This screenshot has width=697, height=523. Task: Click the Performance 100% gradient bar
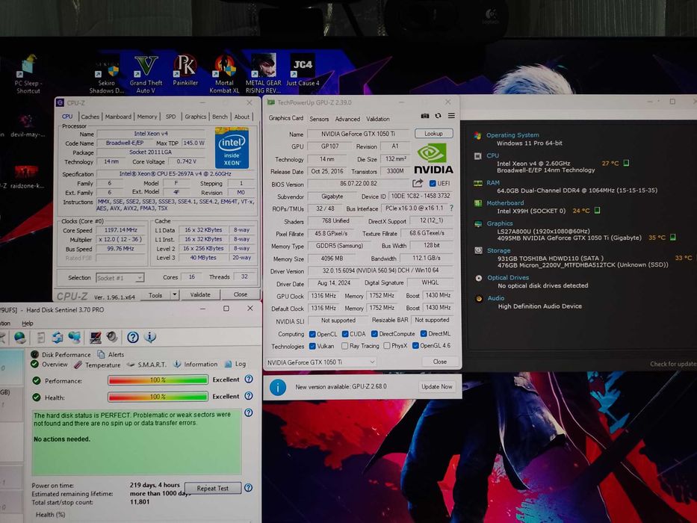click(158, 380)
